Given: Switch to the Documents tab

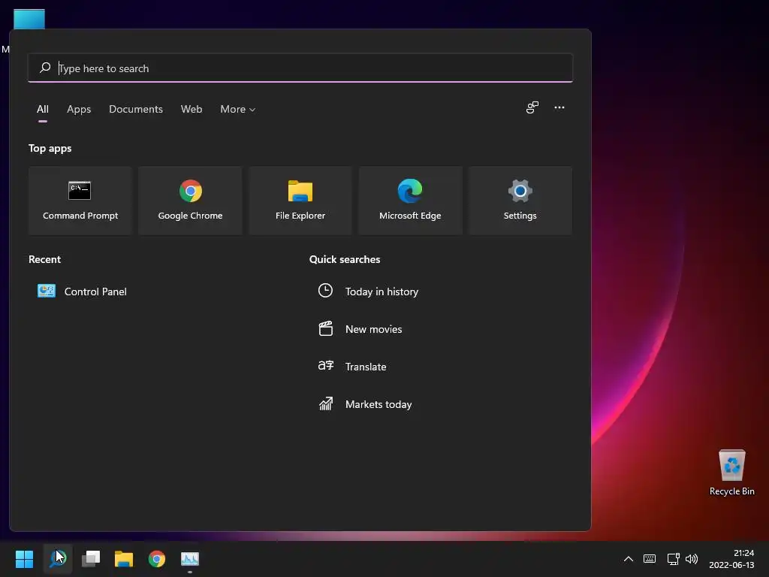Looking at the screenshot, I should point(136,110).
